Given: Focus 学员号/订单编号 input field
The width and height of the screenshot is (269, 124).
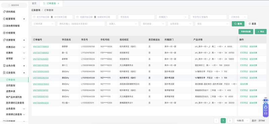Looking at the screenshot, I should click(208, 17).
